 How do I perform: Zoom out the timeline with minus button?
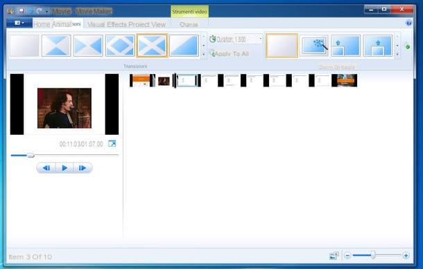tap(347, 256)
